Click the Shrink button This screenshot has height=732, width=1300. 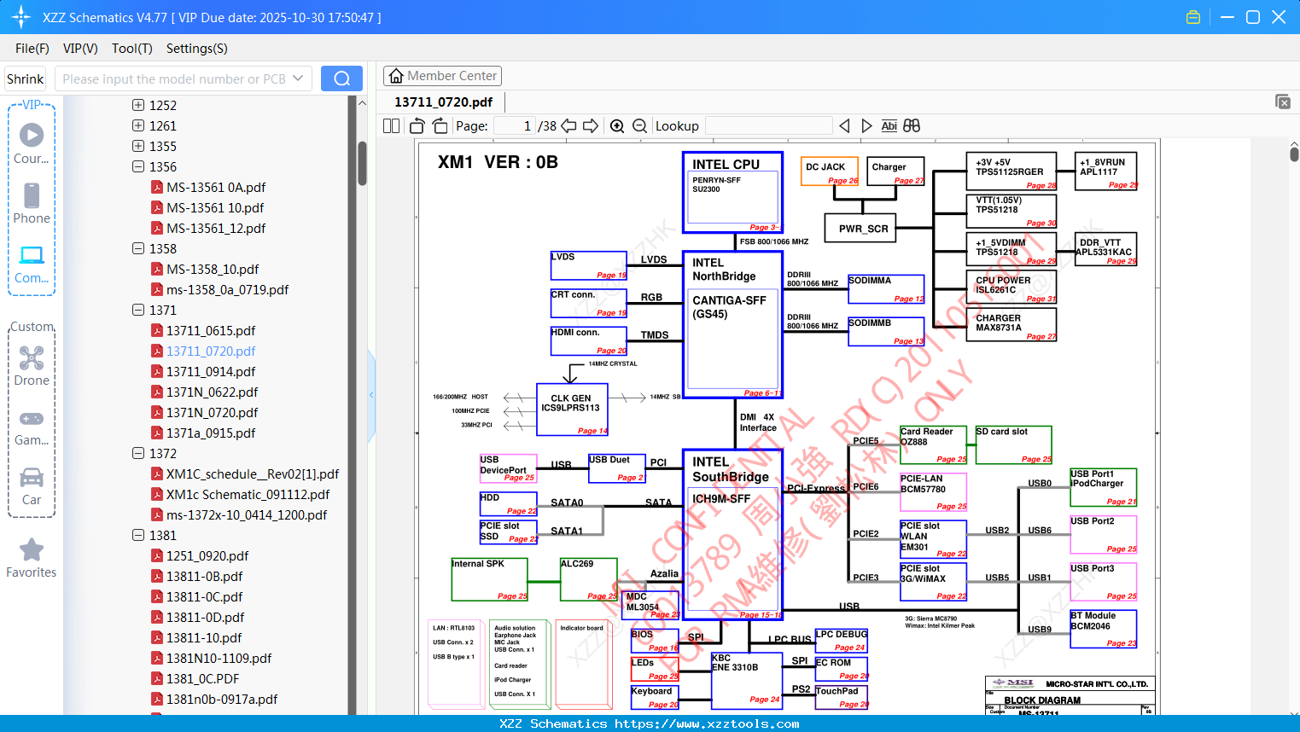pyautogui.click(x=26, y=78)
